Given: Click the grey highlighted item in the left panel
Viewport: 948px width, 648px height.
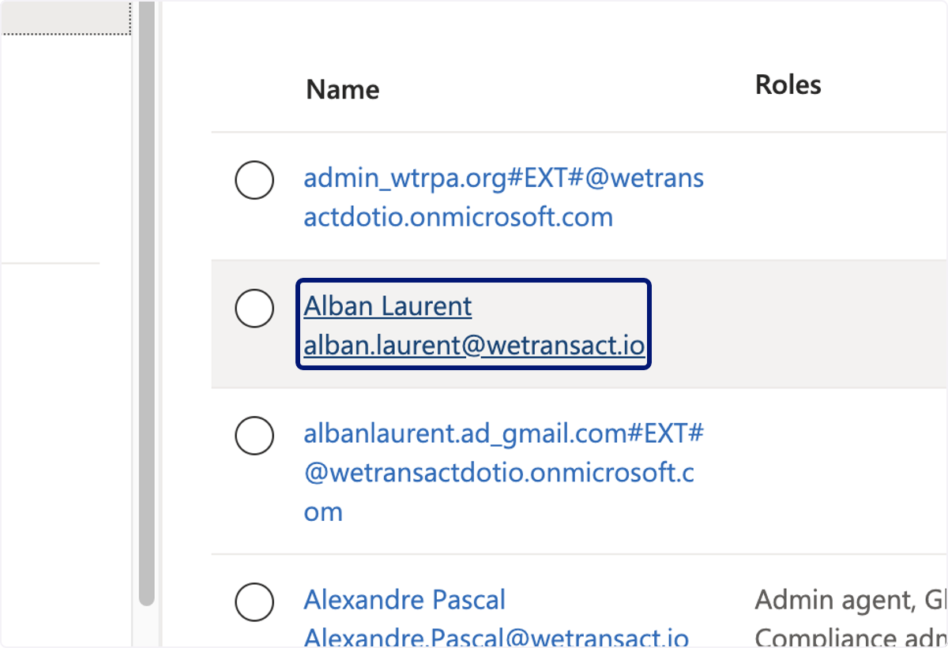Looking at the screenshot, I should [66, 17].
